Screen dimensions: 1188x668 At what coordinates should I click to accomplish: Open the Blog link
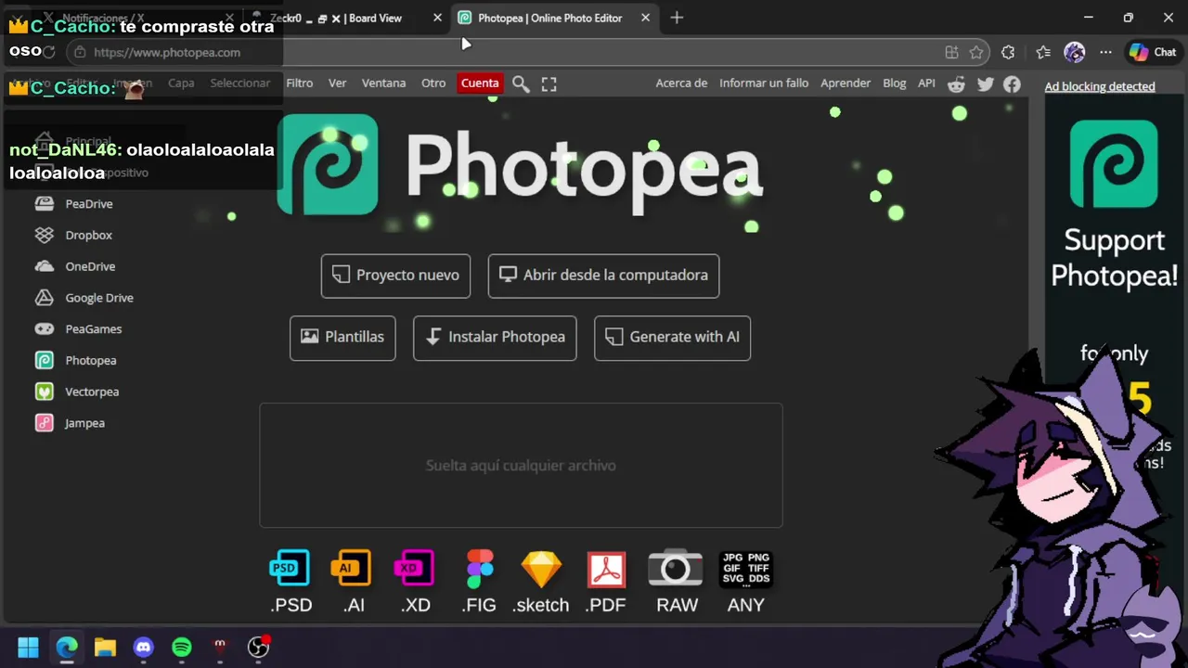(x=895, y=83)
